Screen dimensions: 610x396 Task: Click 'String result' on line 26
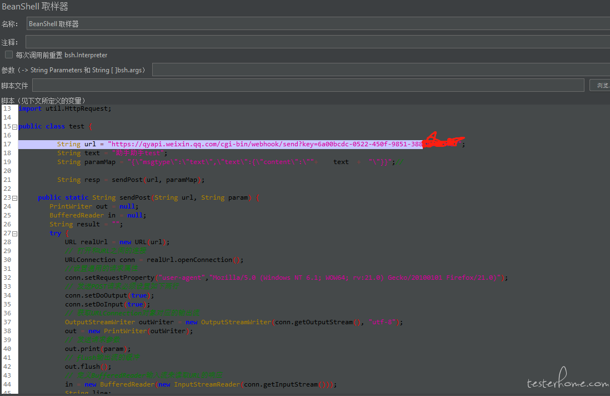(x=74, y=224)
